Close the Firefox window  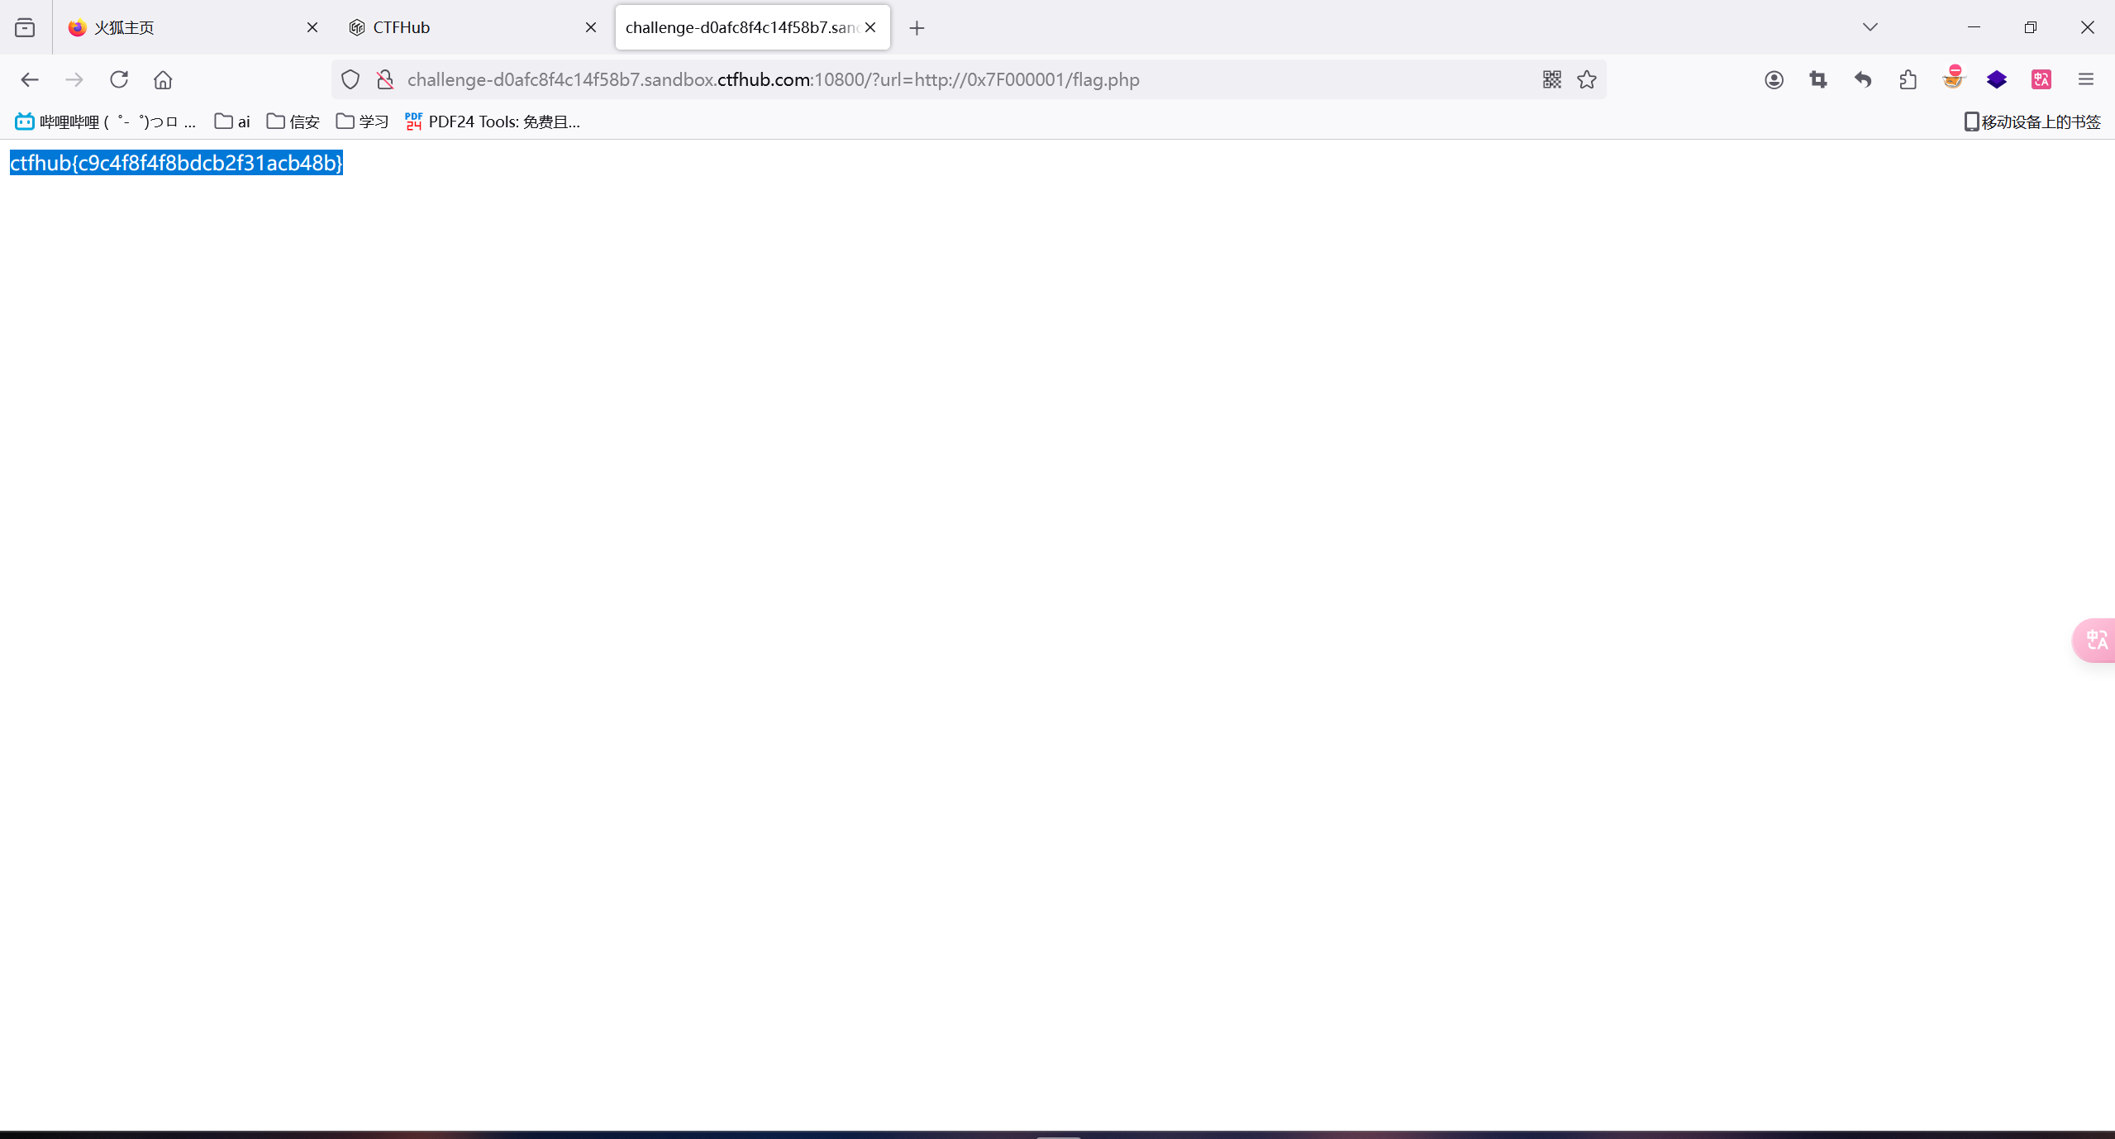2088,27
